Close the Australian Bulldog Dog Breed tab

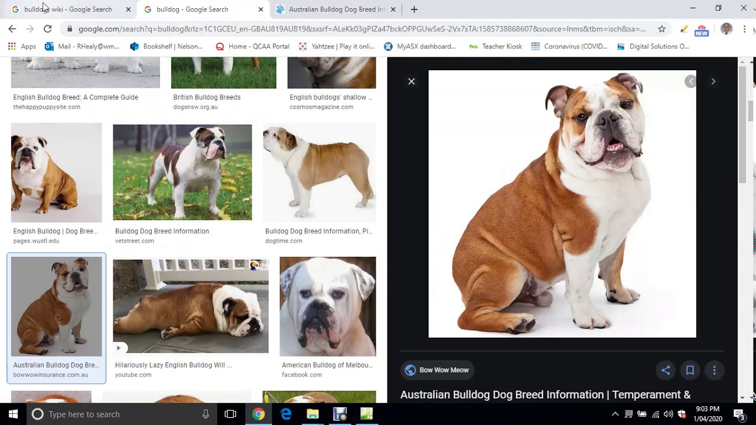click(393, 9)
